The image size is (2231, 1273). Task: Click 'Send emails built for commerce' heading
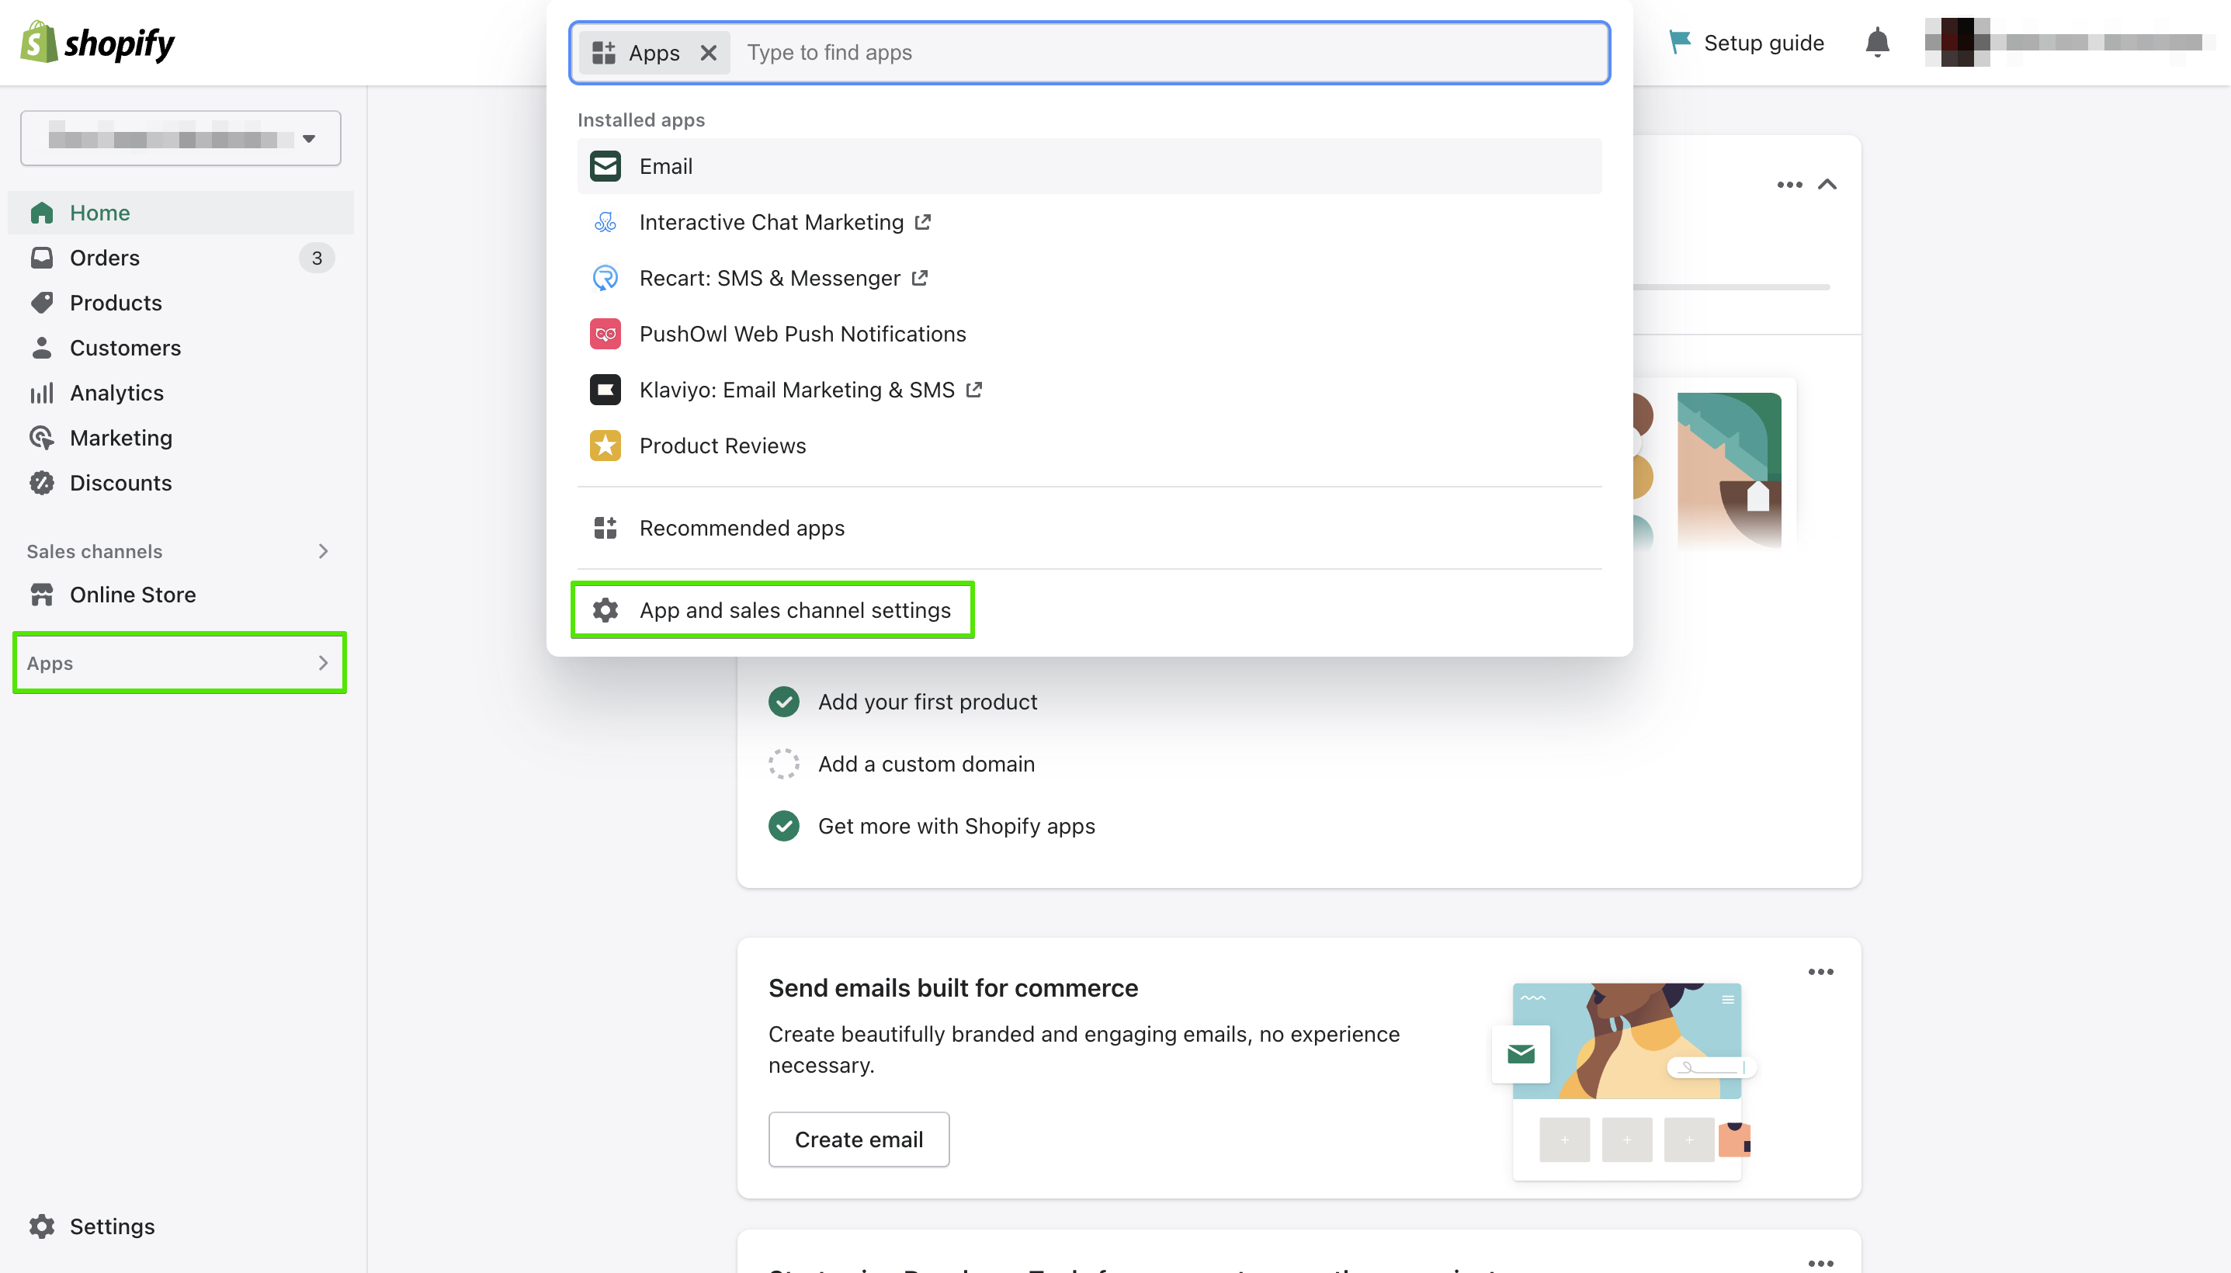(x=953, y=988)
